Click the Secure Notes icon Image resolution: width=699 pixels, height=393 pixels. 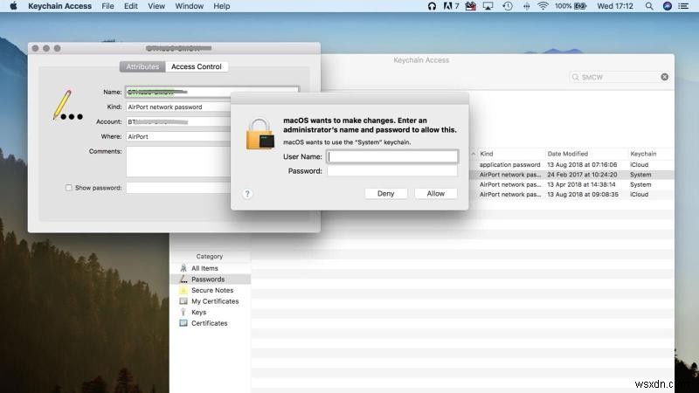pos(183,290)
